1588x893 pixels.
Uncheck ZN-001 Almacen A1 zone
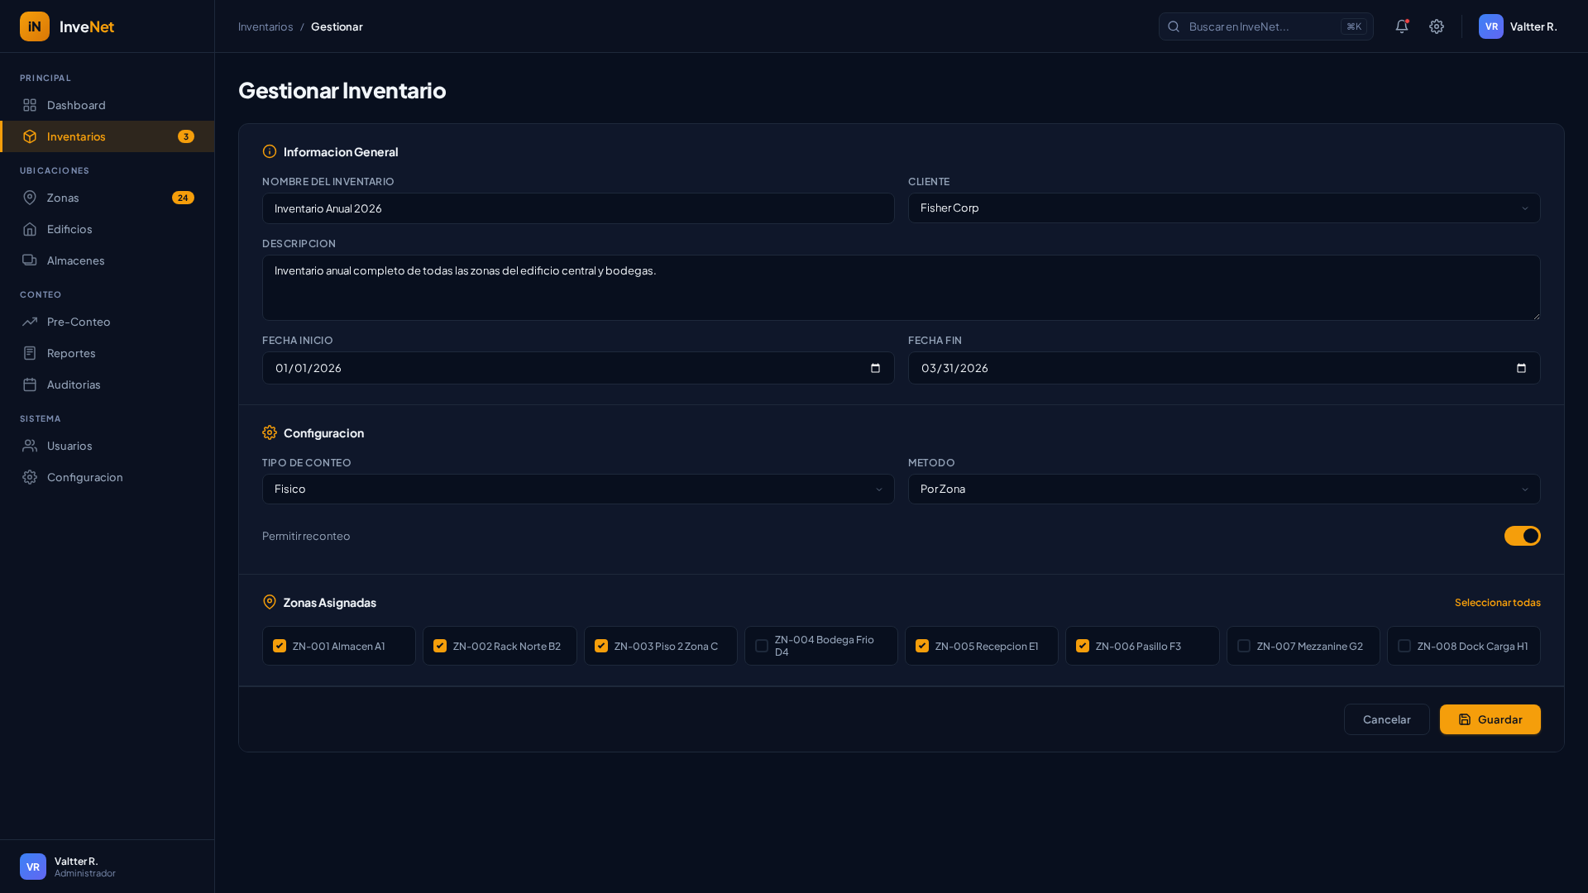tap(280, 646)
